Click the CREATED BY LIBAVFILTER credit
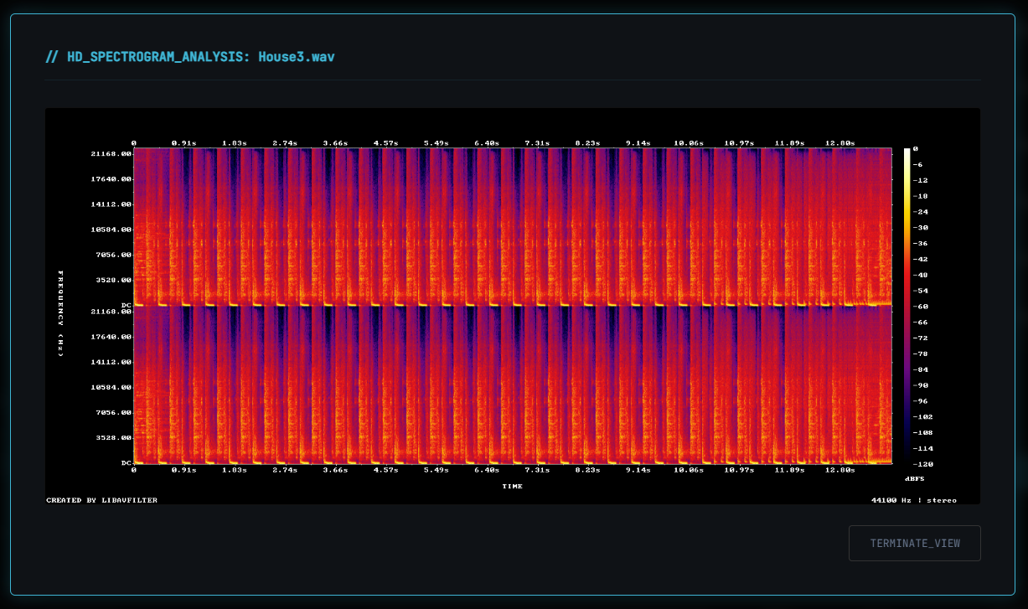 coord(101,499)
